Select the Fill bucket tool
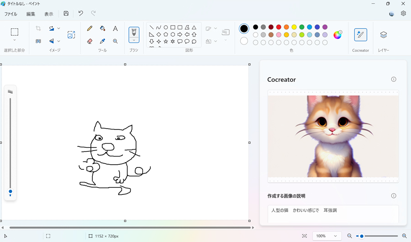 [102, 28]
